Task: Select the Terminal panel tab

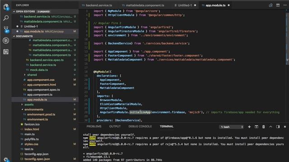Action: coord(167,126)
